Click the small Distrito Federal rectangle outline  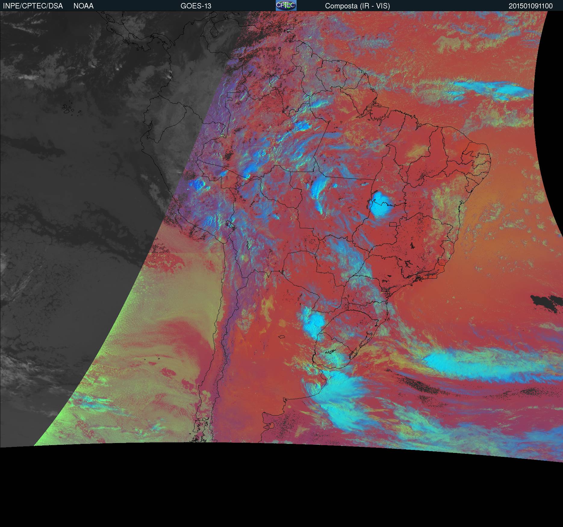393,224
